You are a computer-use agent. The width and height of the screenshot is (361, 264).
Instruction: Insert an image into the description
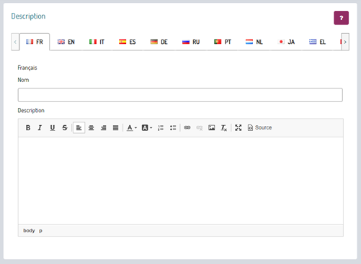pos(212,128)
